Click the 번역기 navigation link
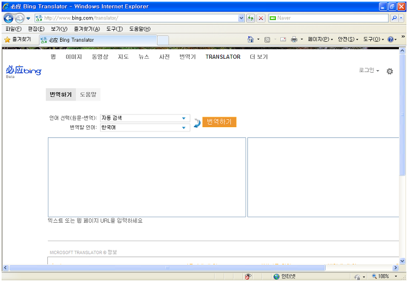Image resolution: width=408 pixels, height=282 pixels. coord(187,57)
